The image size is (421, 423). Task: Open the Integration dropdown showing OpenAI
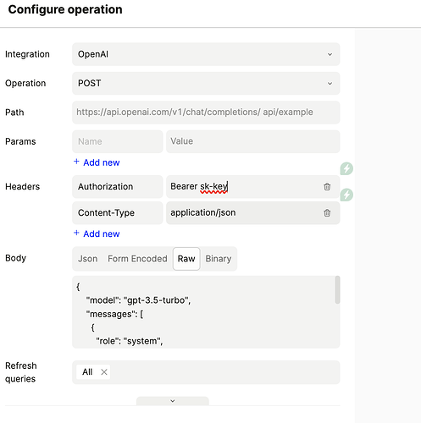[x=206, y=54]
